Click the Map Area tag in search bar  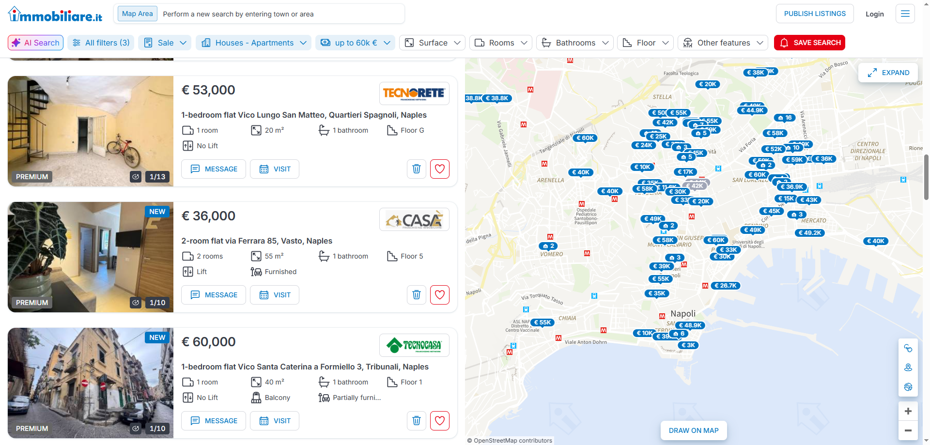(x=138, y=14)
